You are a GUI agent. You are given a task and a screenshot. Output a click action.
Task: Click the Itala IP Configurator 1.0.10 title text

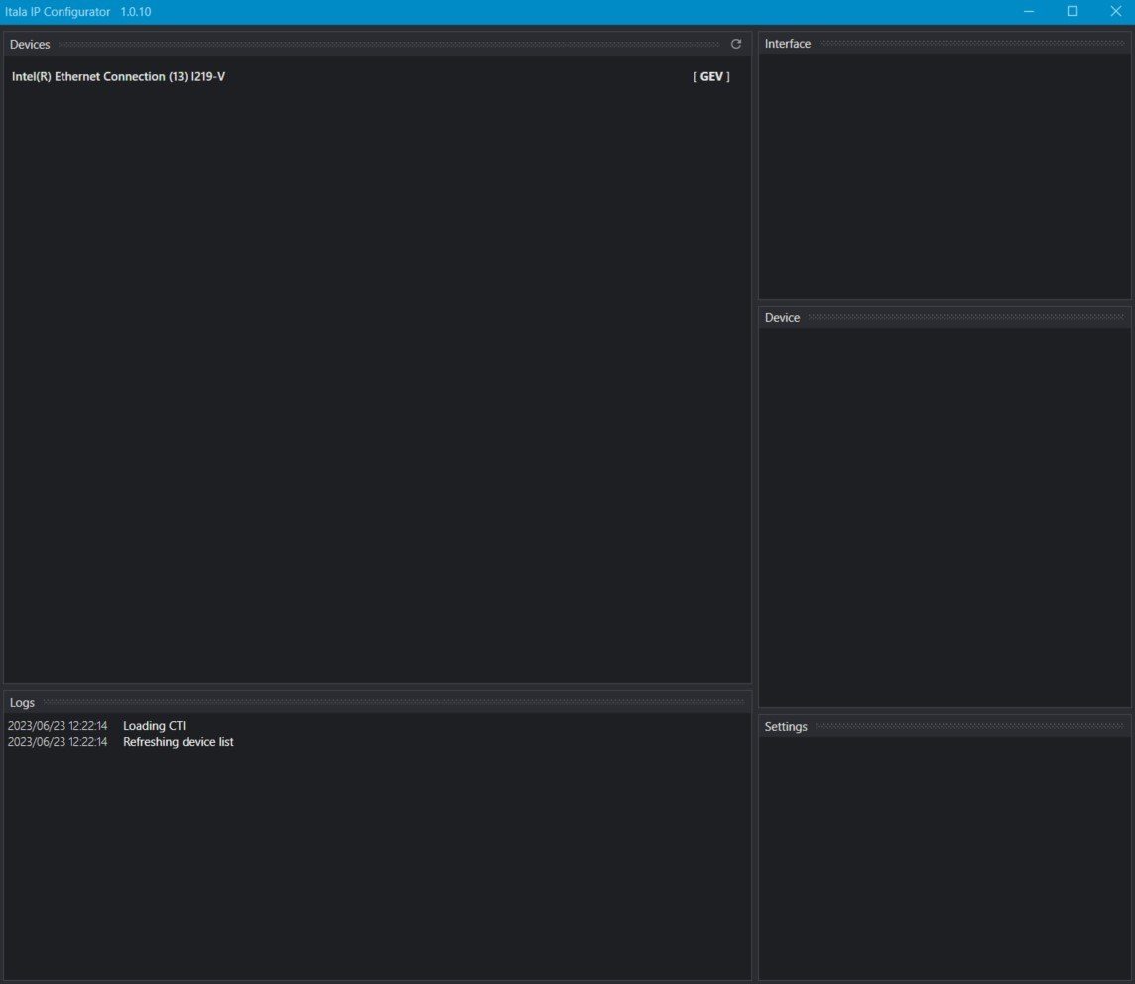(78, 12)
